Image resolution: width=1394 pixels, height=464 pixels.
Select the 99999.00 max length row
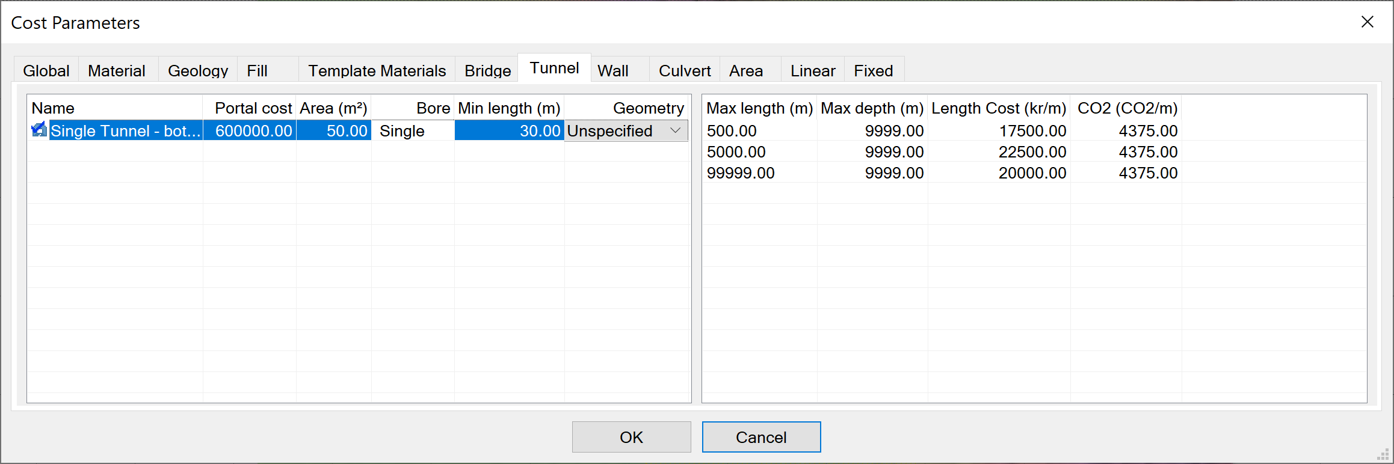pyautogui.click(x=741, y=173)
